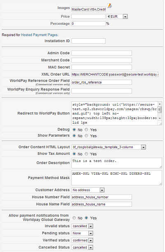Set Show Parameters to Yes
This screenshot has width=165, height=252.
(x=86, y=135)
